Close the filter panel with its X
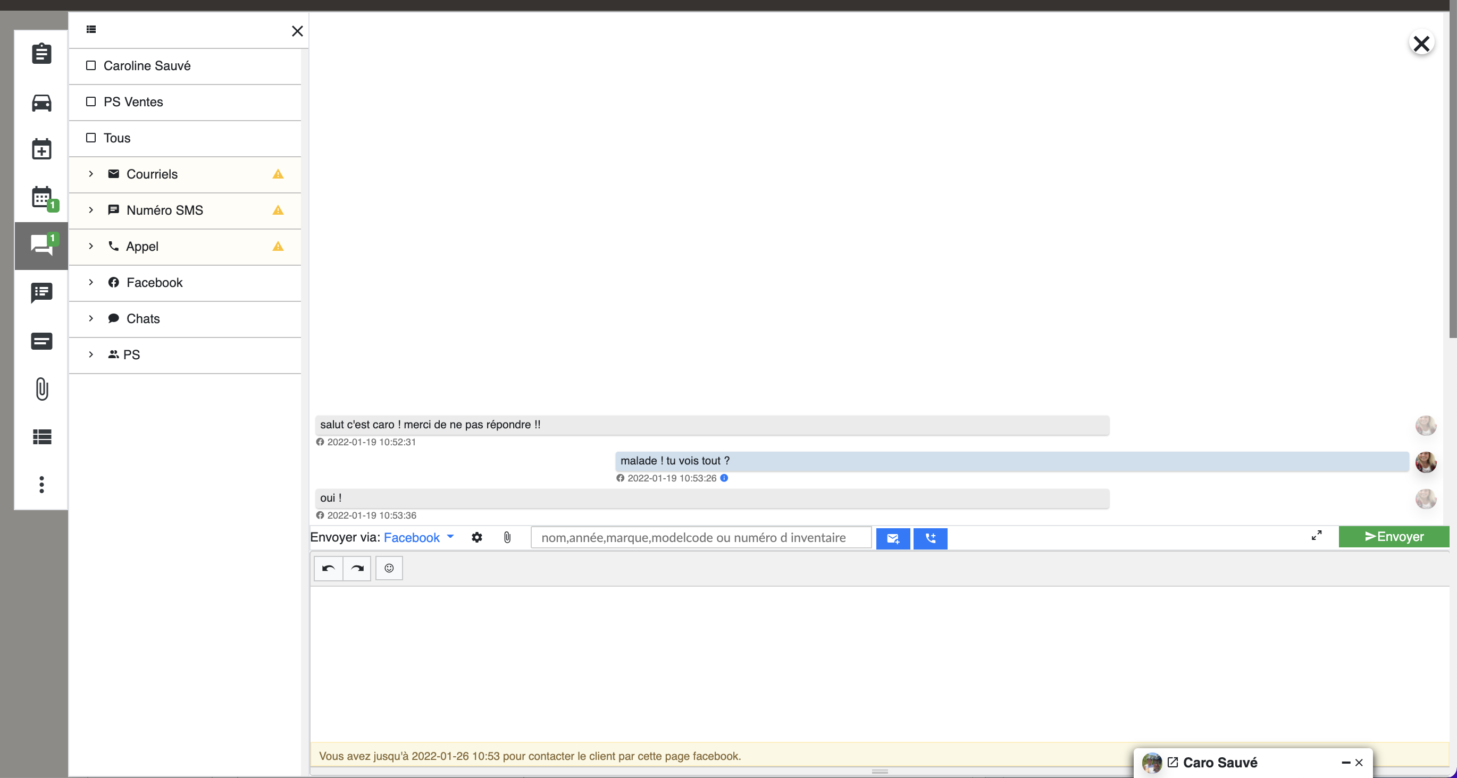This screenshot has height=778, width=1457. click(297, 31)
